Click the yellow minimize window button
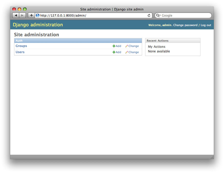 (19, 9)
